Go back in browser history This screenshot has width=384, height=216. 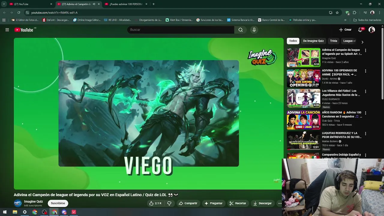[x=4, y=13]
